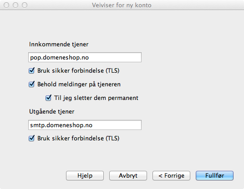Open Hjelp for the account wizard
This screenshot has height=189, width=244.
click(85, 176)
